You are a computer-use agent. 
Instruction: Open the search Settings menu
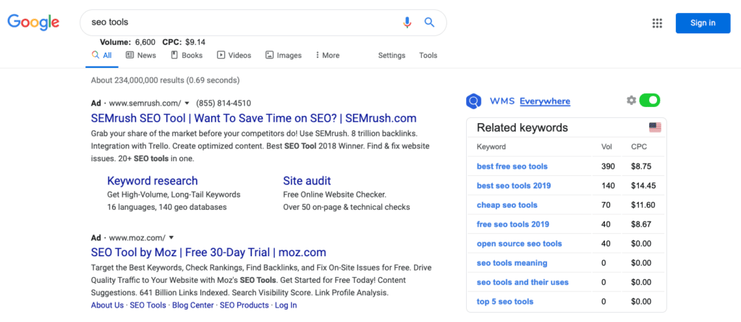(391, 55)
